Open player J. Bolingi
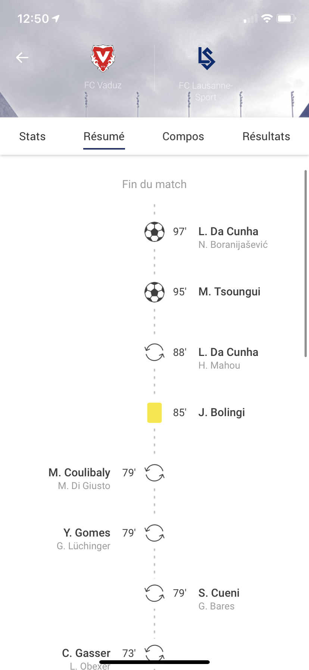The width and height of the screenshot is (309, 670). 222,412
